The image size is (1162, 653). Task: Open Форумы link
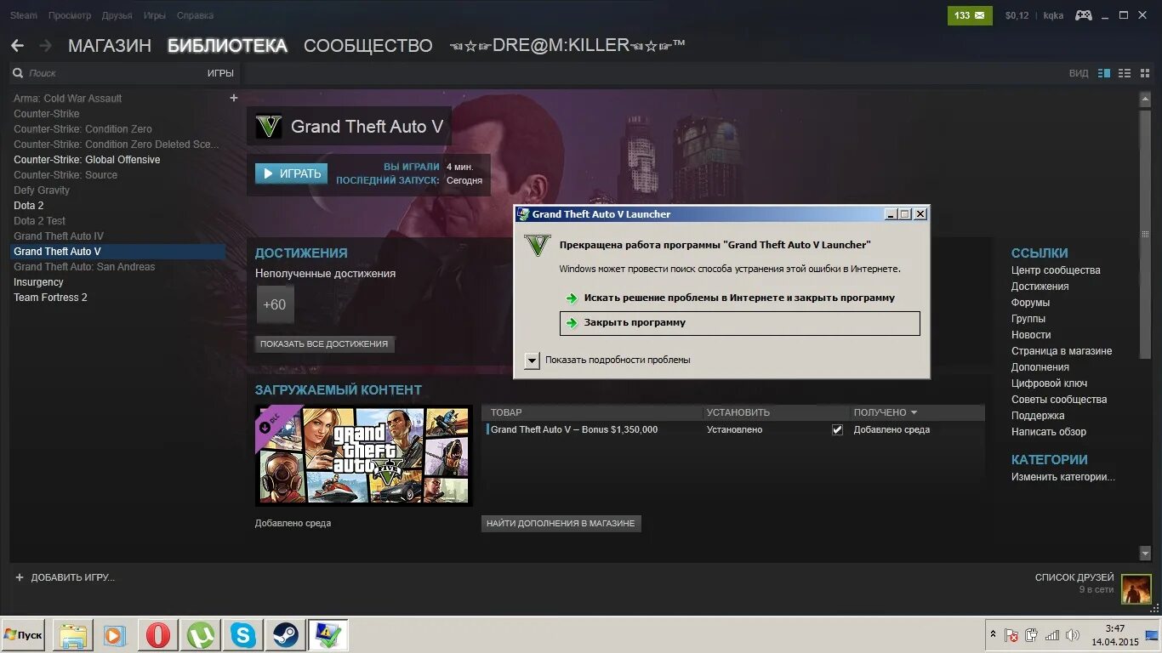pyautogui.click(x=1030, y=303)
